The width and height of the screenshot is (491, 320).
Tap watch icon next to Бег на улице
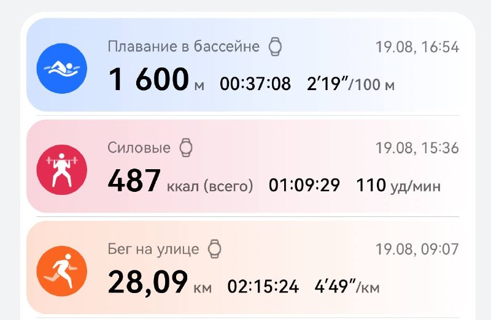(x=215, y=249)
